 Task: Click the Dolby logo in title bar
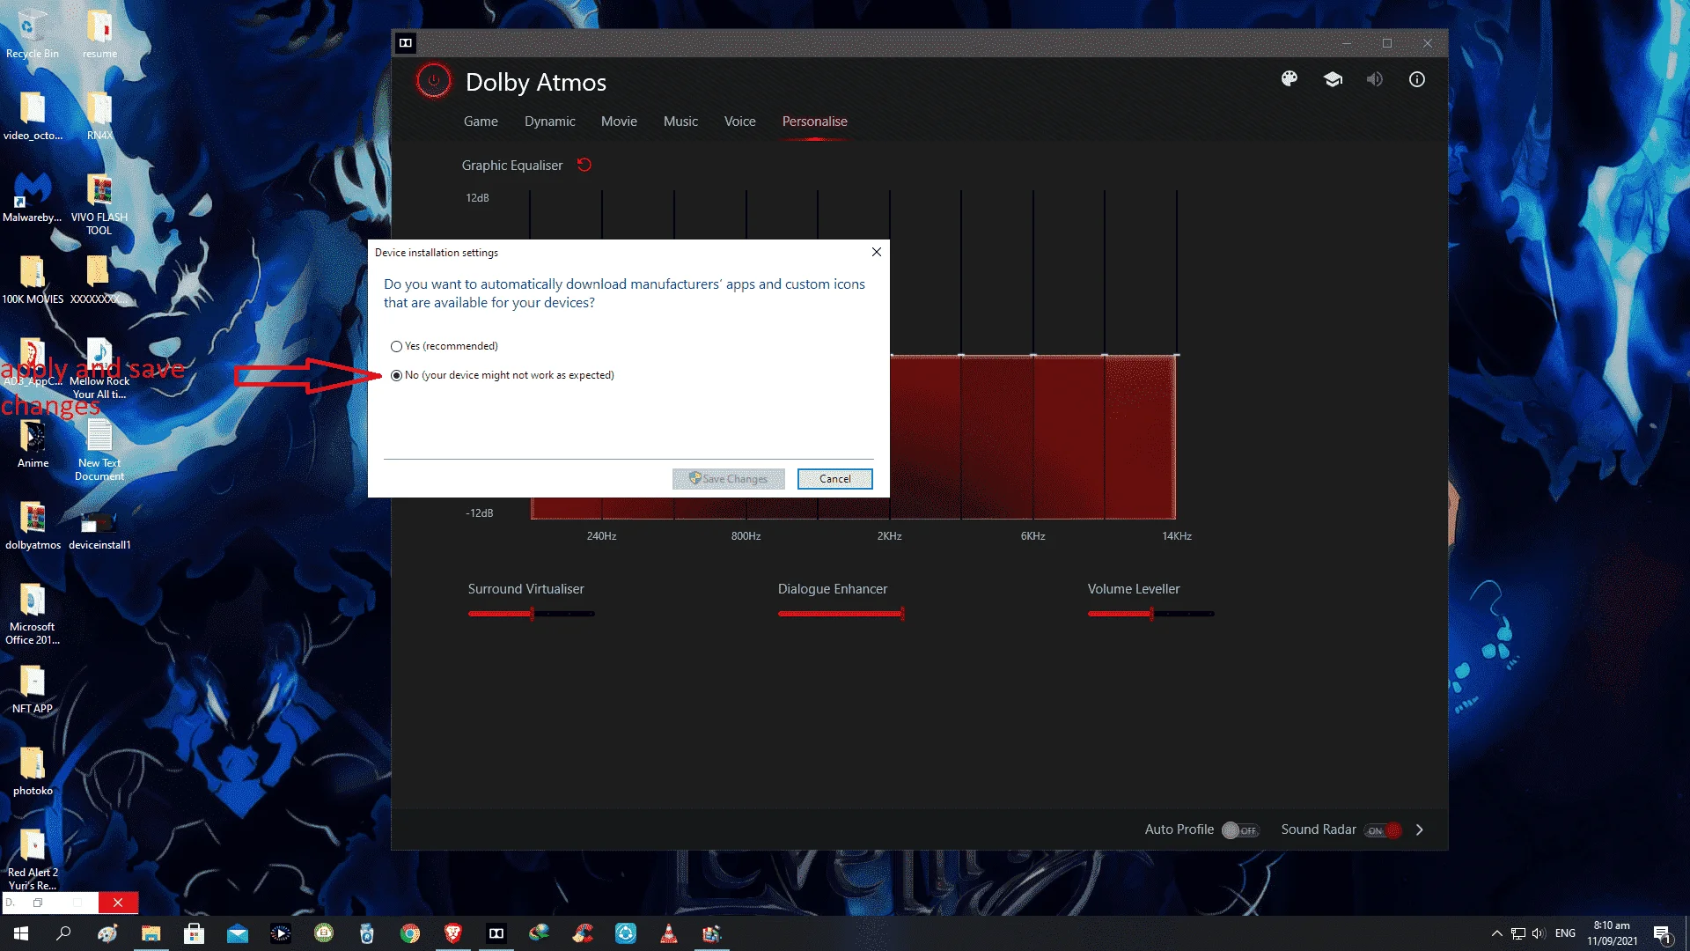(x=406, y=43)
